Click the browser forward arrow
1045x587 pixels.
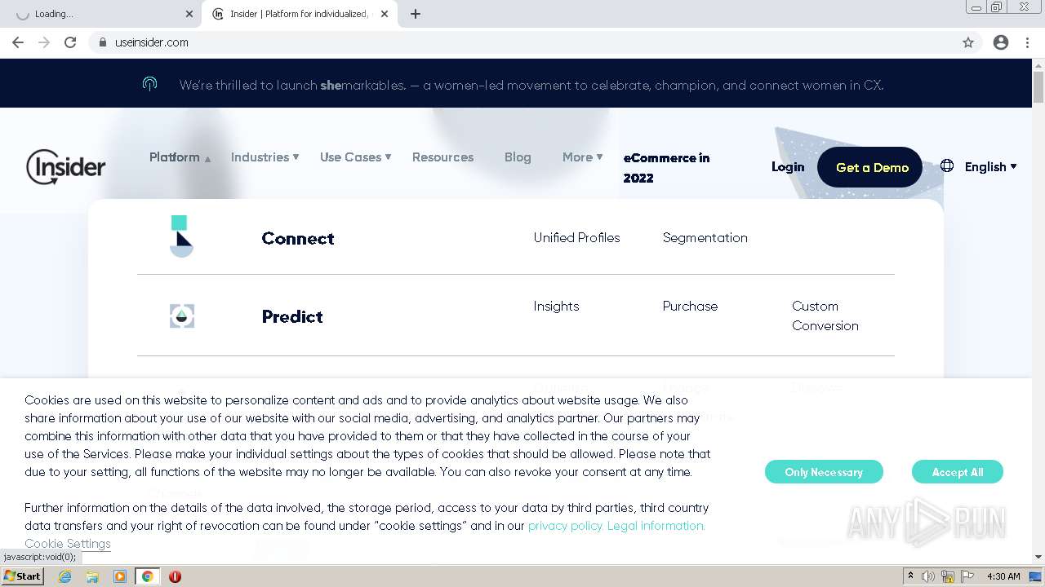pos(44,42)
